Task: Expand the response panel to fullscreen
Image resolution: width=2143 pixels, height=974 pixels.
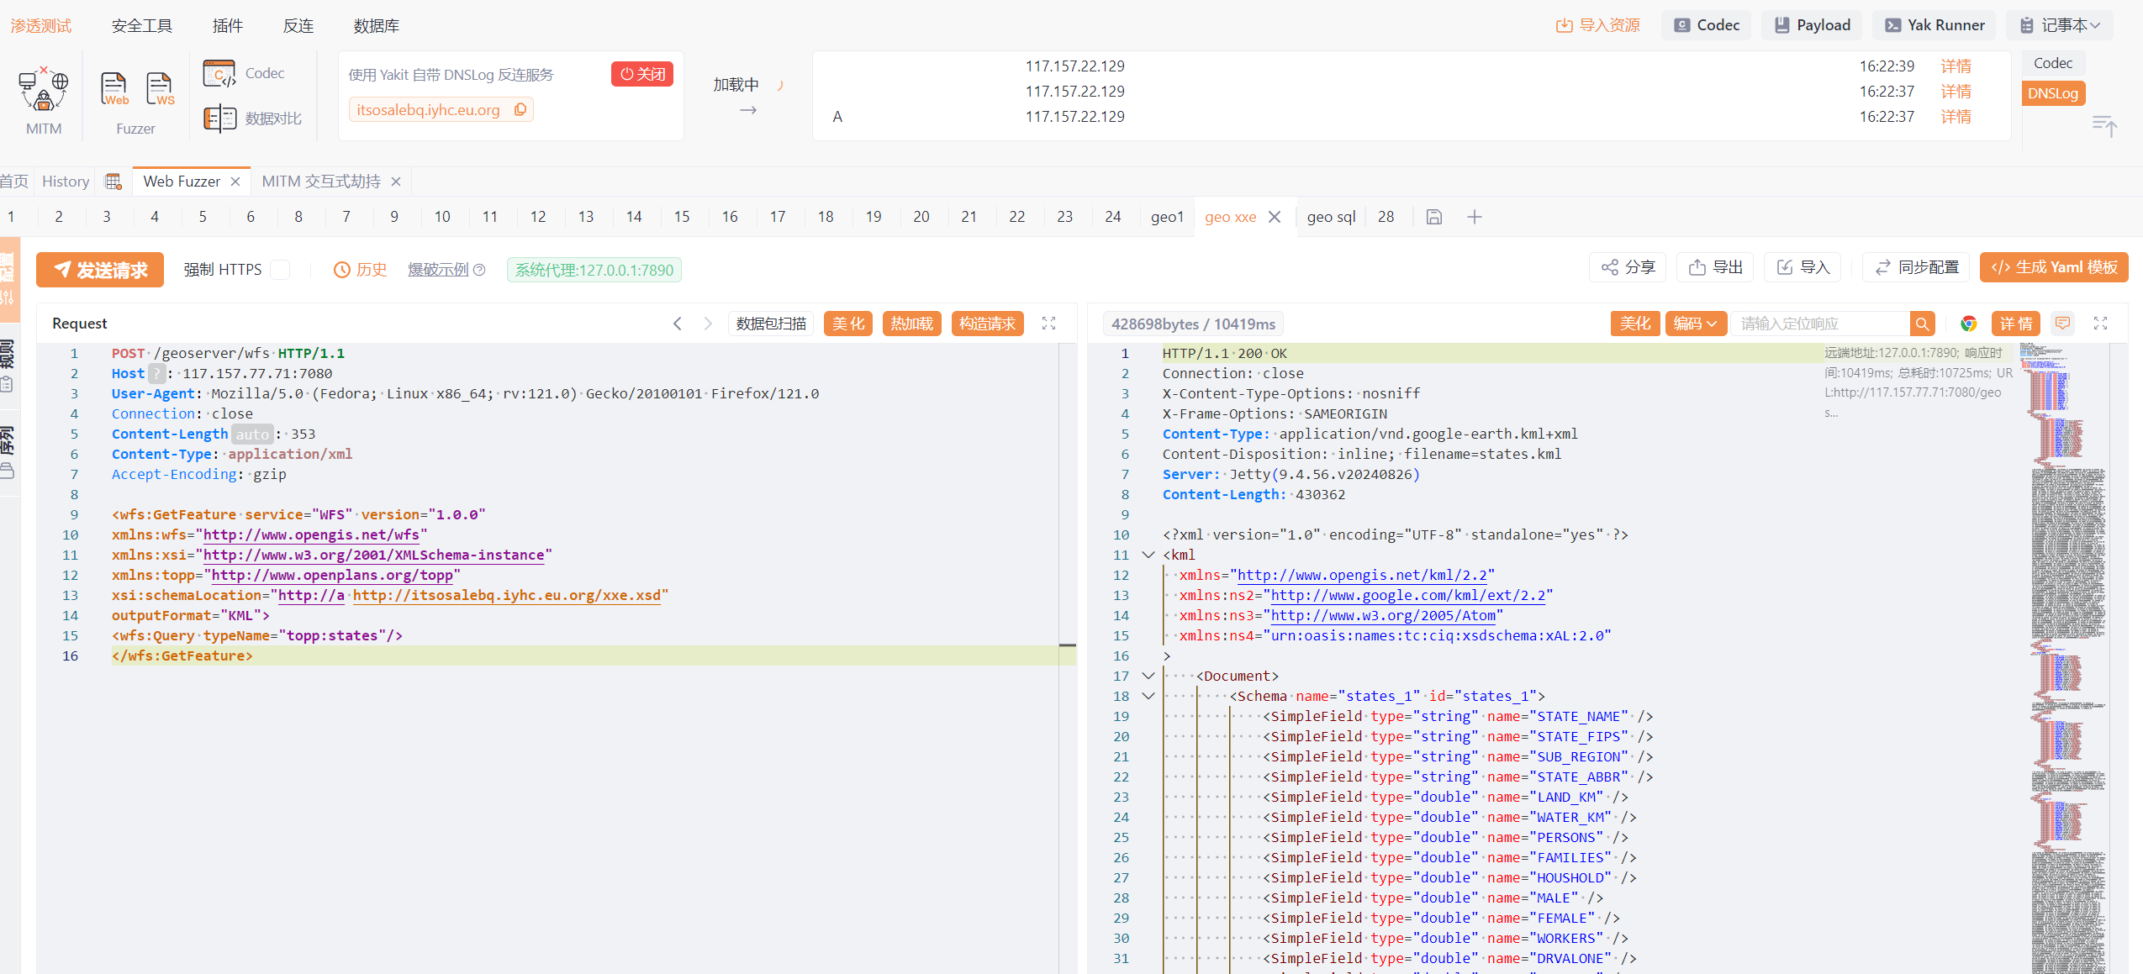Action: pos(2100,324)
